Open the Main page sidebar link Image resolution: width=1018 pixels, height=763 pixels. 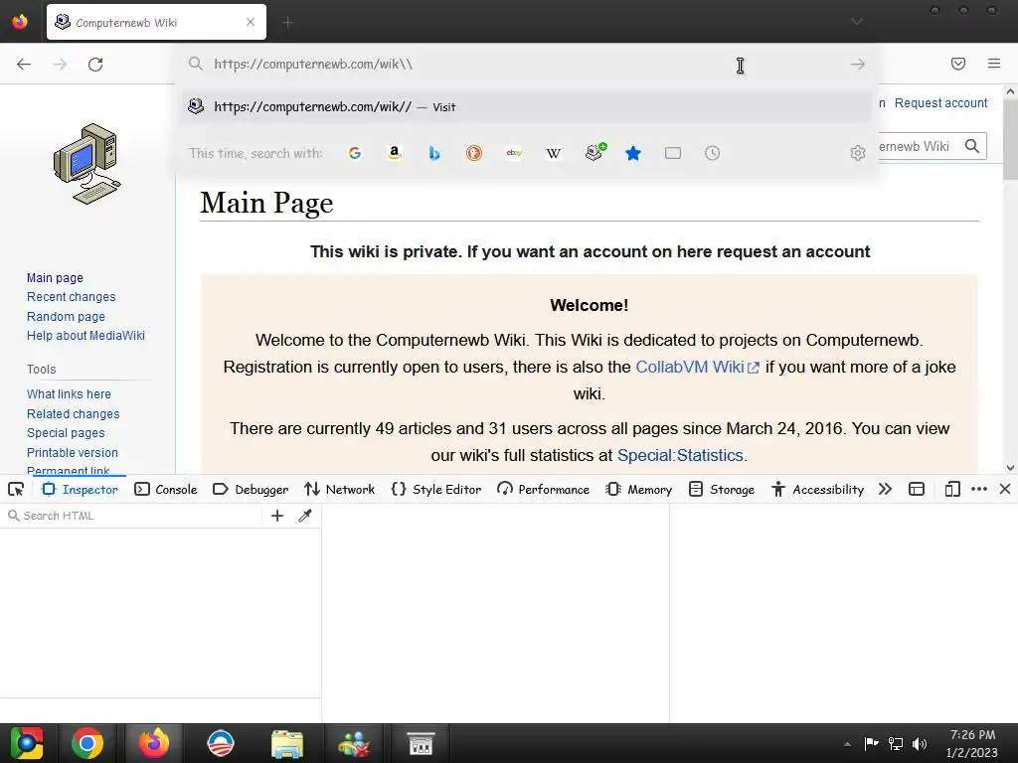click(x=56, y=278)
